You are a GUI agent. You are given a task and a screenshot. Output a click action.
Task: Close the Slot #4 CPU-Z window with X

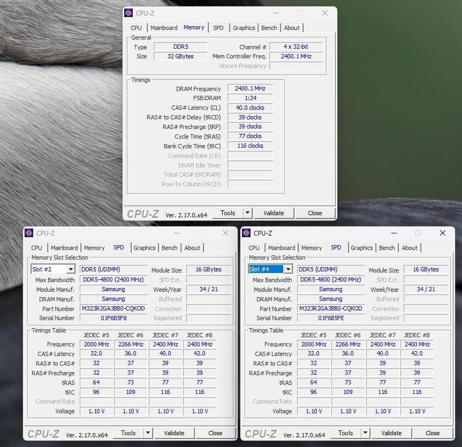pos(443,233)
